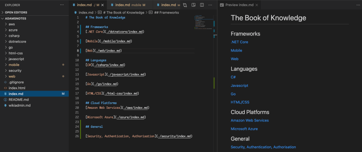The width and height of the screenshot is (362, 152).
Task: Select the Preview index.md tab
Action: (x=239, y=5)
